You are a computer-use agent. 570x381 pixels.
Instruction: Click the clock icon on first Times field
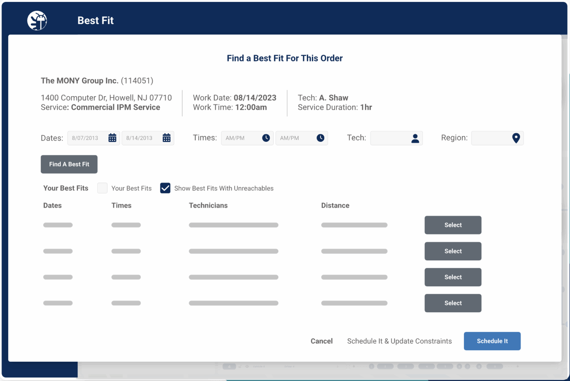266,138
